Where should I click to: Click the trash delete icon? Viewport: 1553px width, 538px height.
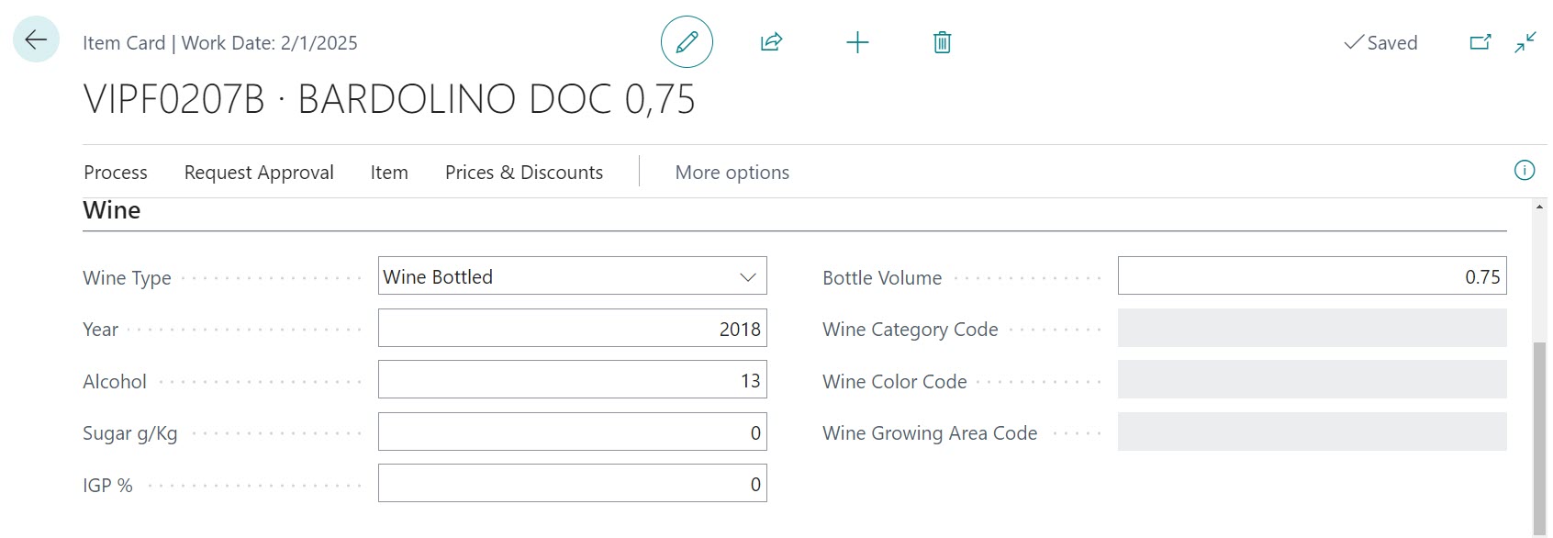pos(942,42)
